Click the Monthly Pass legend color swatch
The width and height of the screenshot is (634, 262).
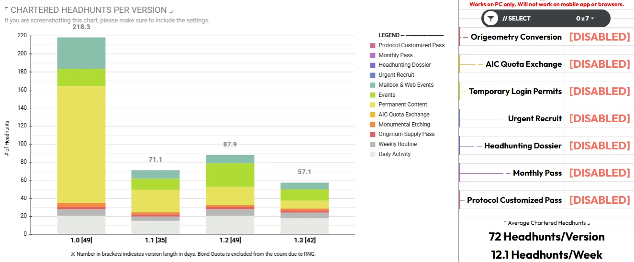click(373, 55)
